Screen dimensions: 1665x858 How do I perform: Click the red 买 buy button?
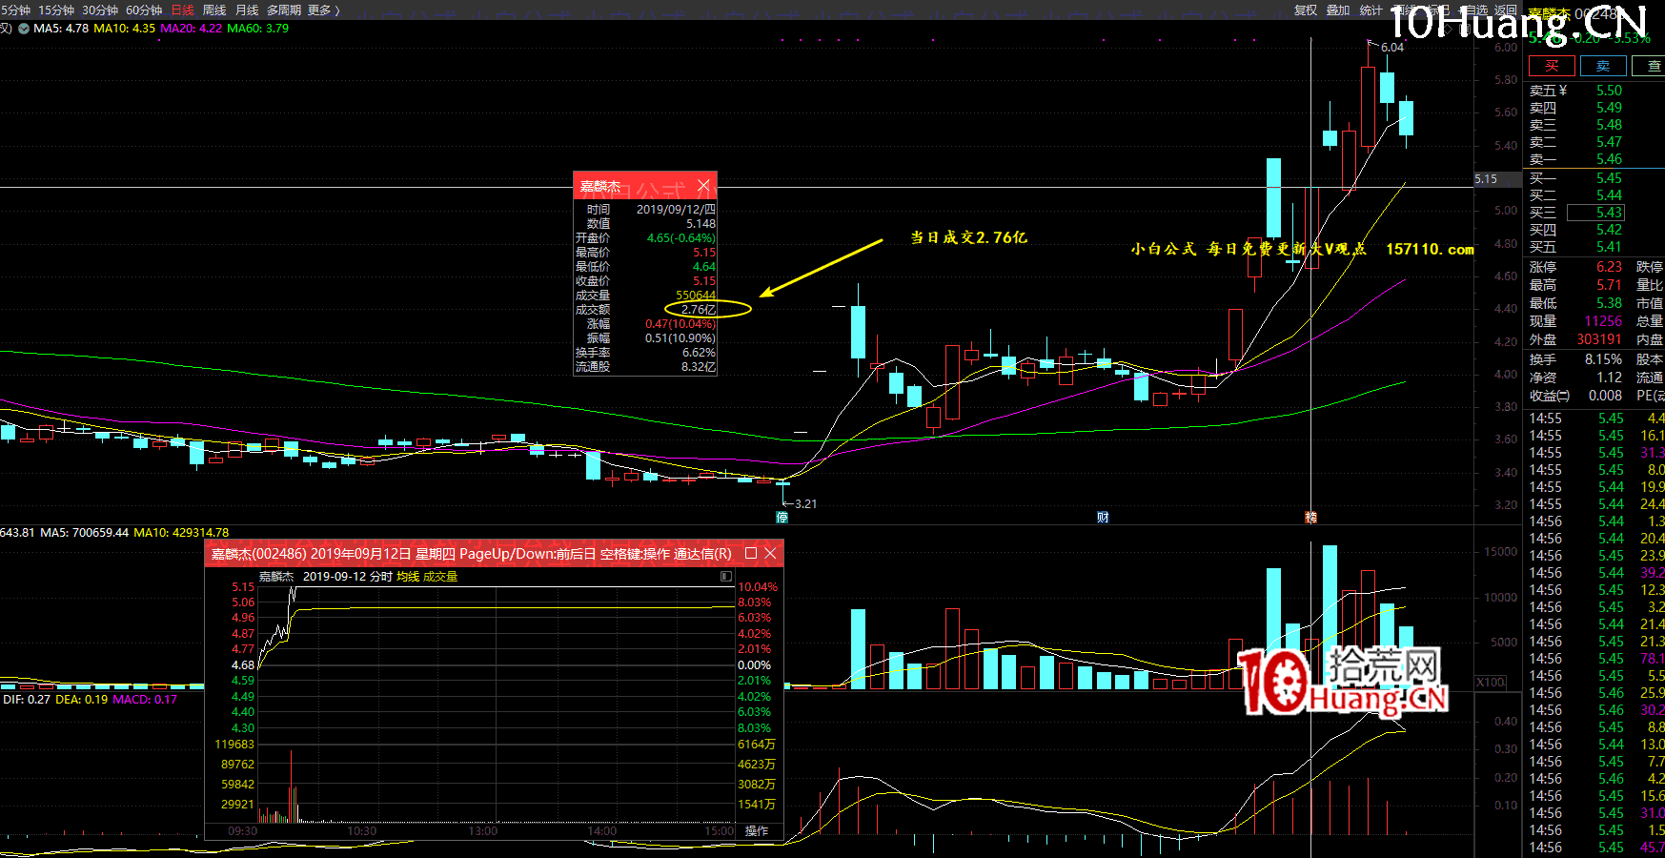pos(1552,66)
